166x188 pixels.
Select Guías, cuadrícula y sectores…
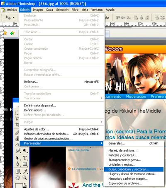134,169
